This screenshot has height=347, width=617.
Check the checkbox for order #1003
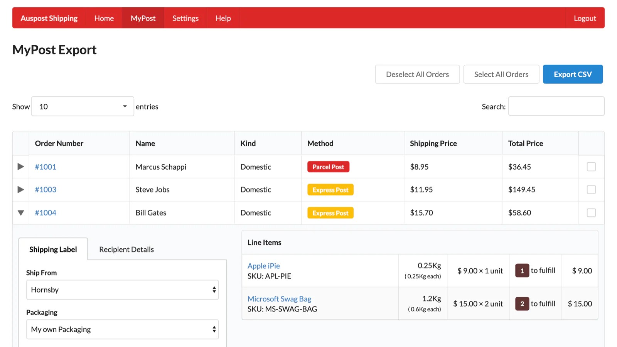591,189
